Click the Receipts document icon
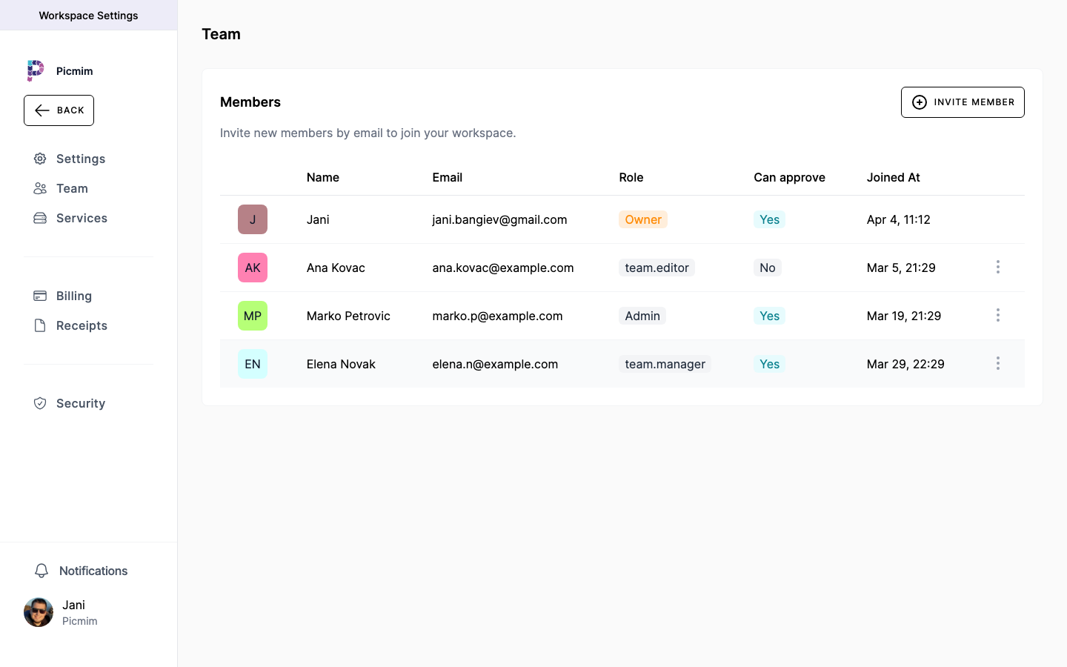Image resolution: width=1067 pixels, height=667 pixels. [x=40, y=325]
